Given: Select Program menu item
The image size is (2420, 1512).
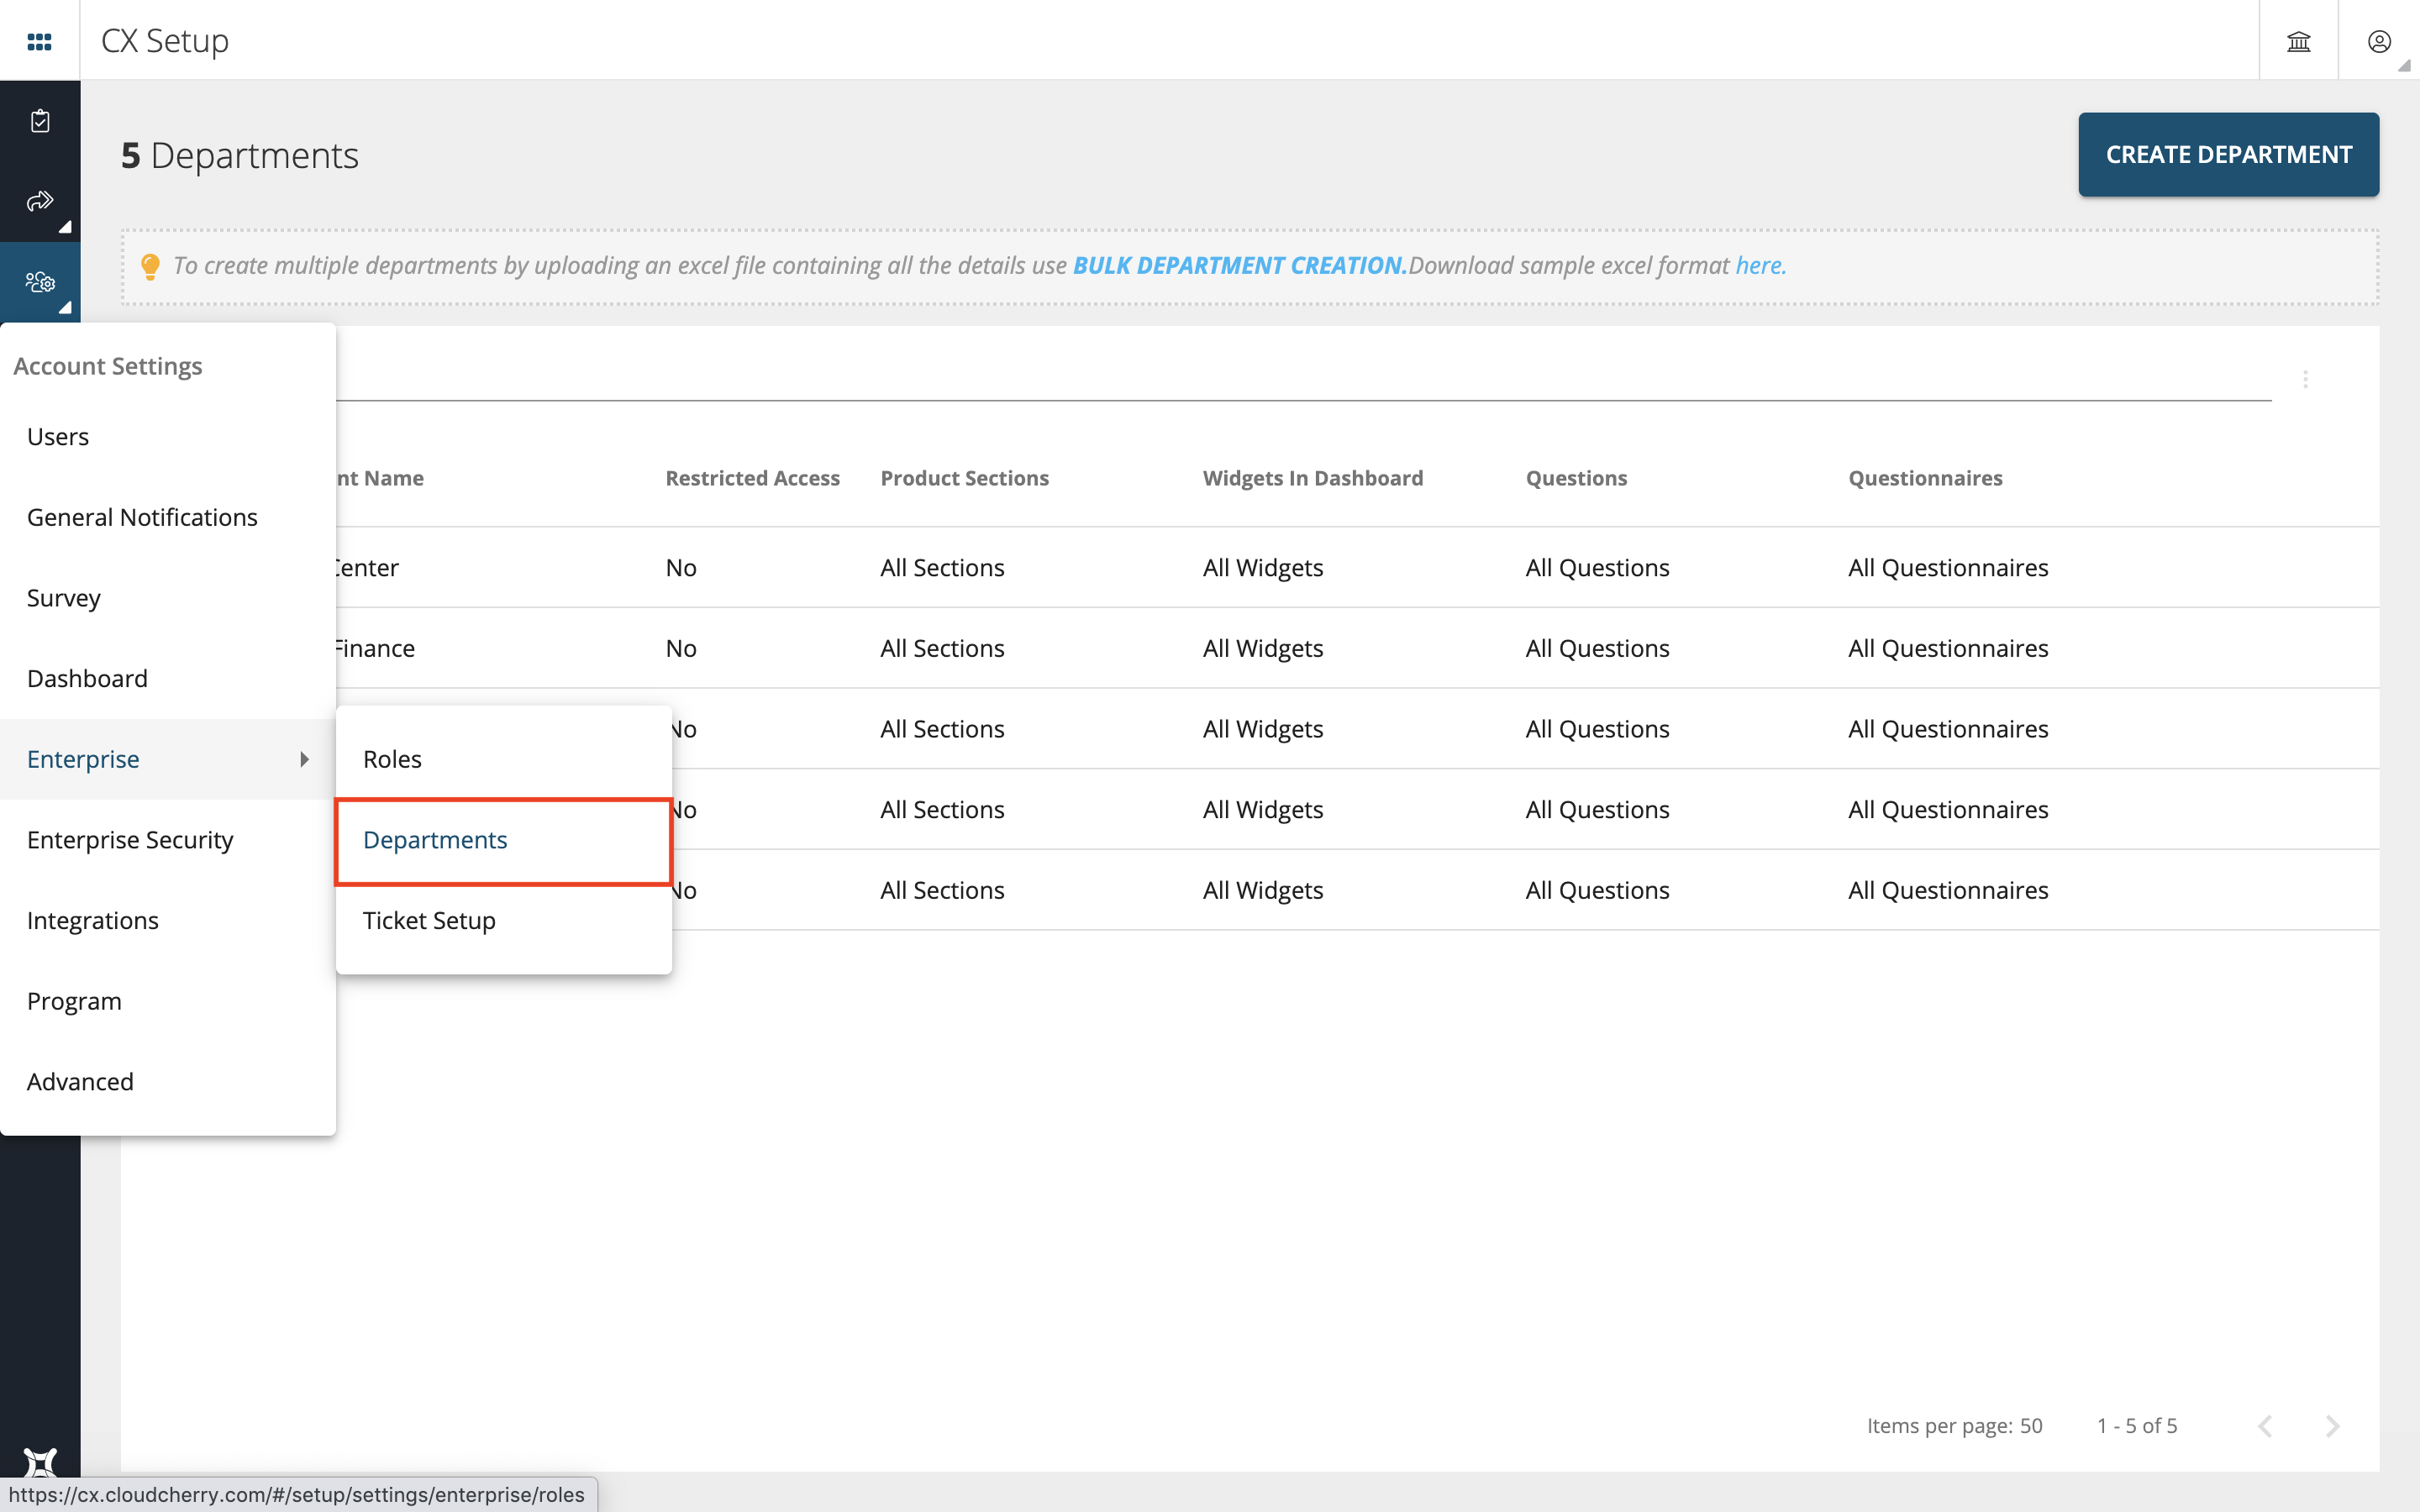Looking at the screenshot, I should pos(168,1001).
